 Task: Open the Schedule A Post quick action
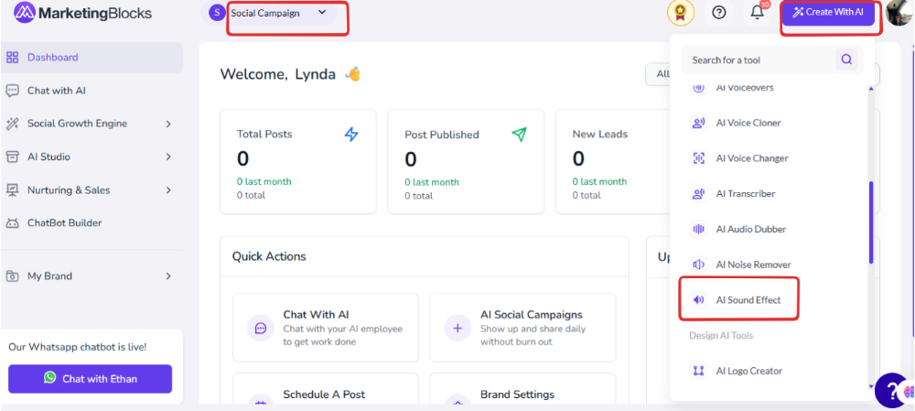pos(326,388)
